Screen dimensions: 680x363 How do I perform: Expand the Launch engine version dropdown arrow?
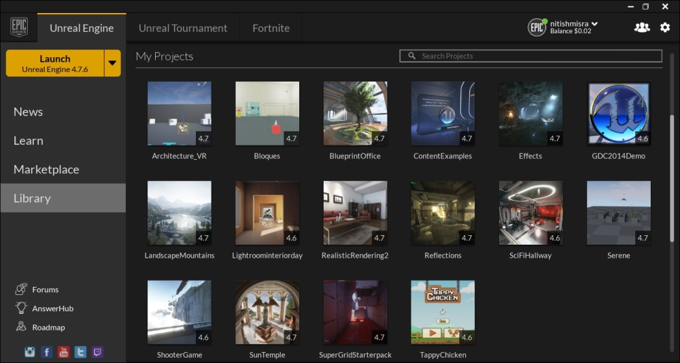coord(112,63)
